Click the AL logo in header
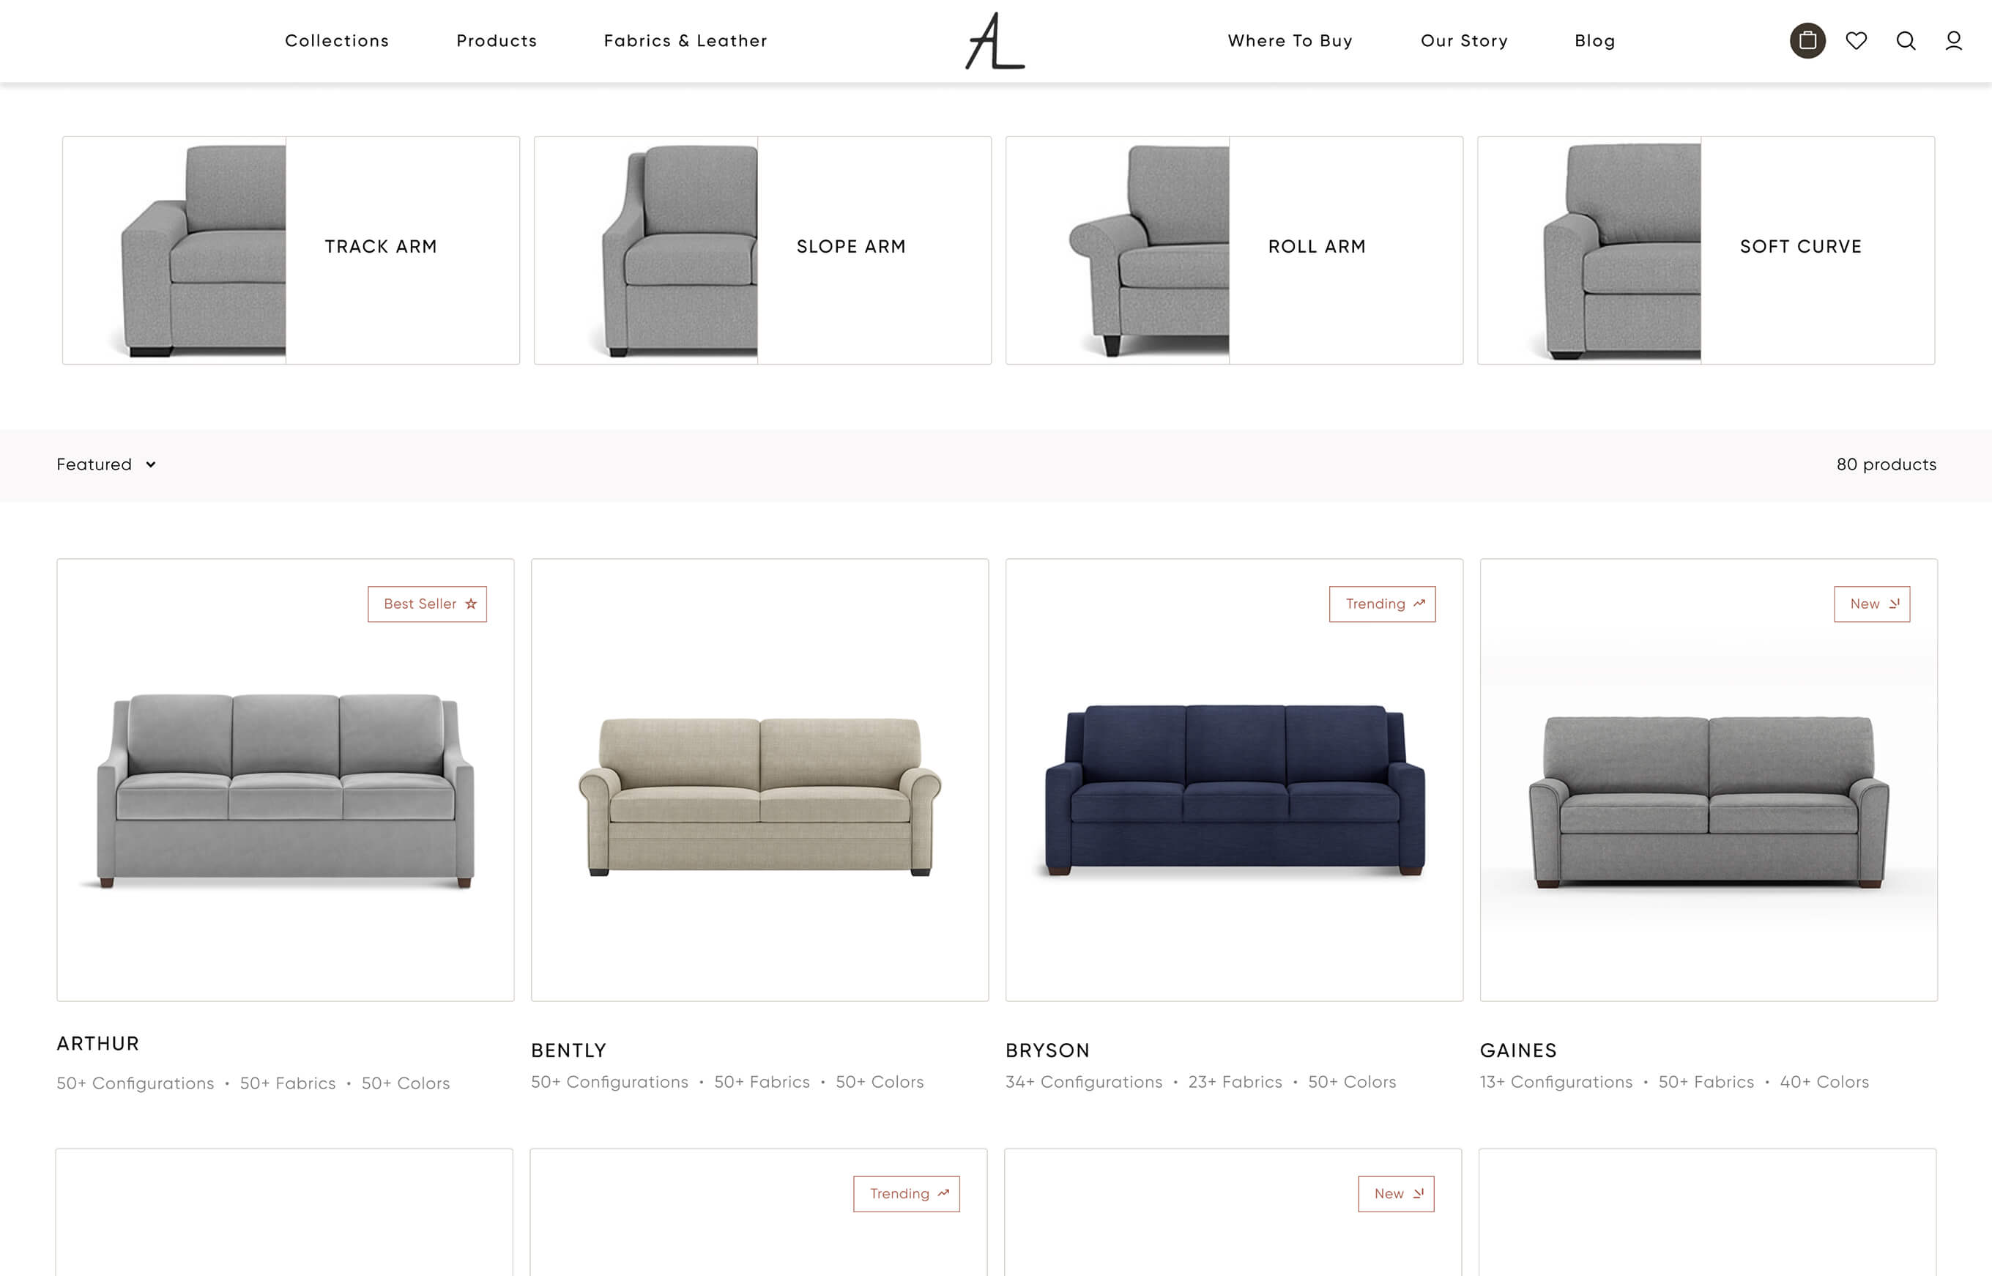1992x1276 pixels. click(x=995, y=40)
